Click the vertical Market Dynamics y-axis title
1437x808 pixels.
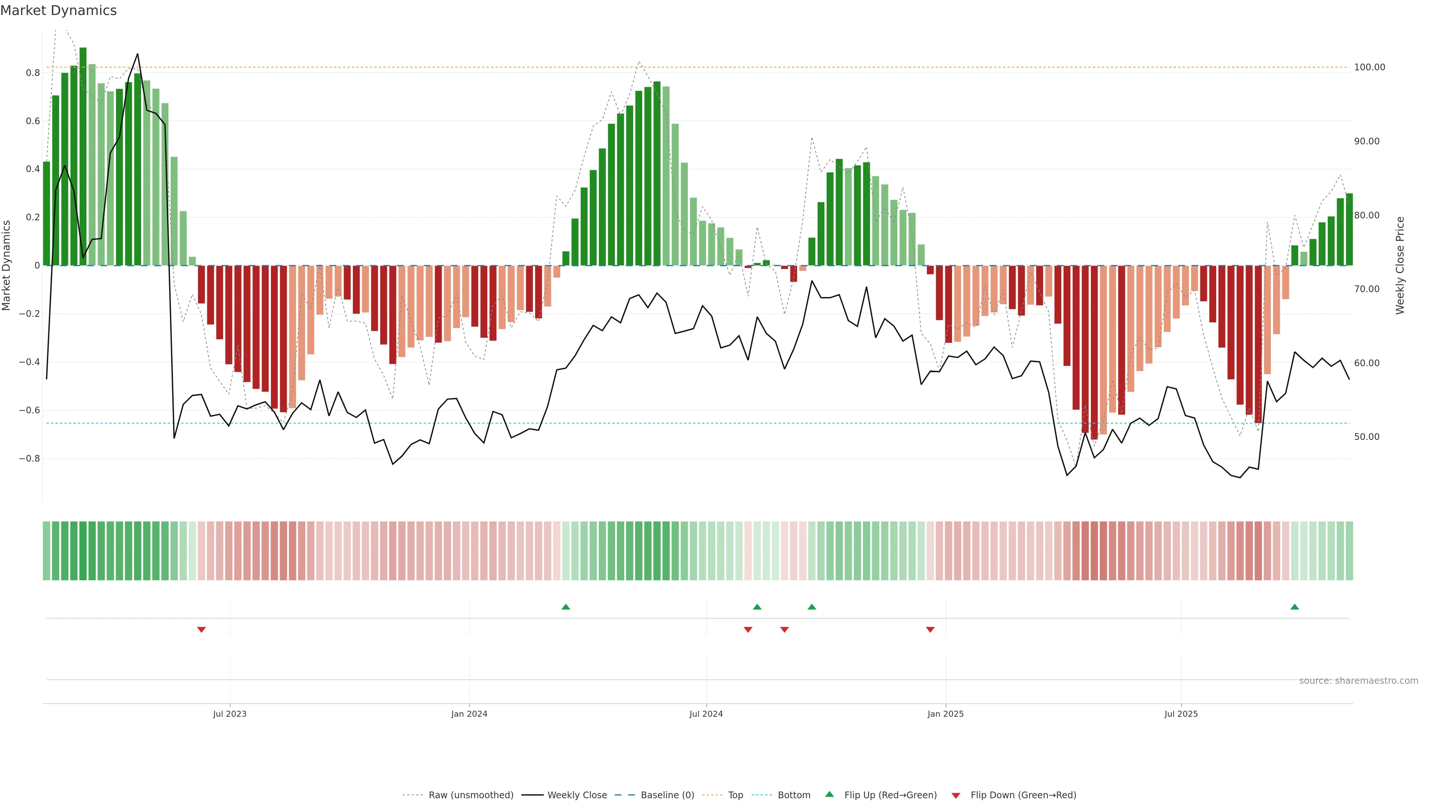[7, 266]
